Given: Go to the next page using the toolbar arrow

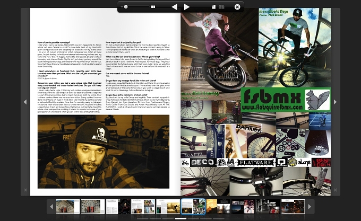Looking at the screenshot, I should point(187,7).
